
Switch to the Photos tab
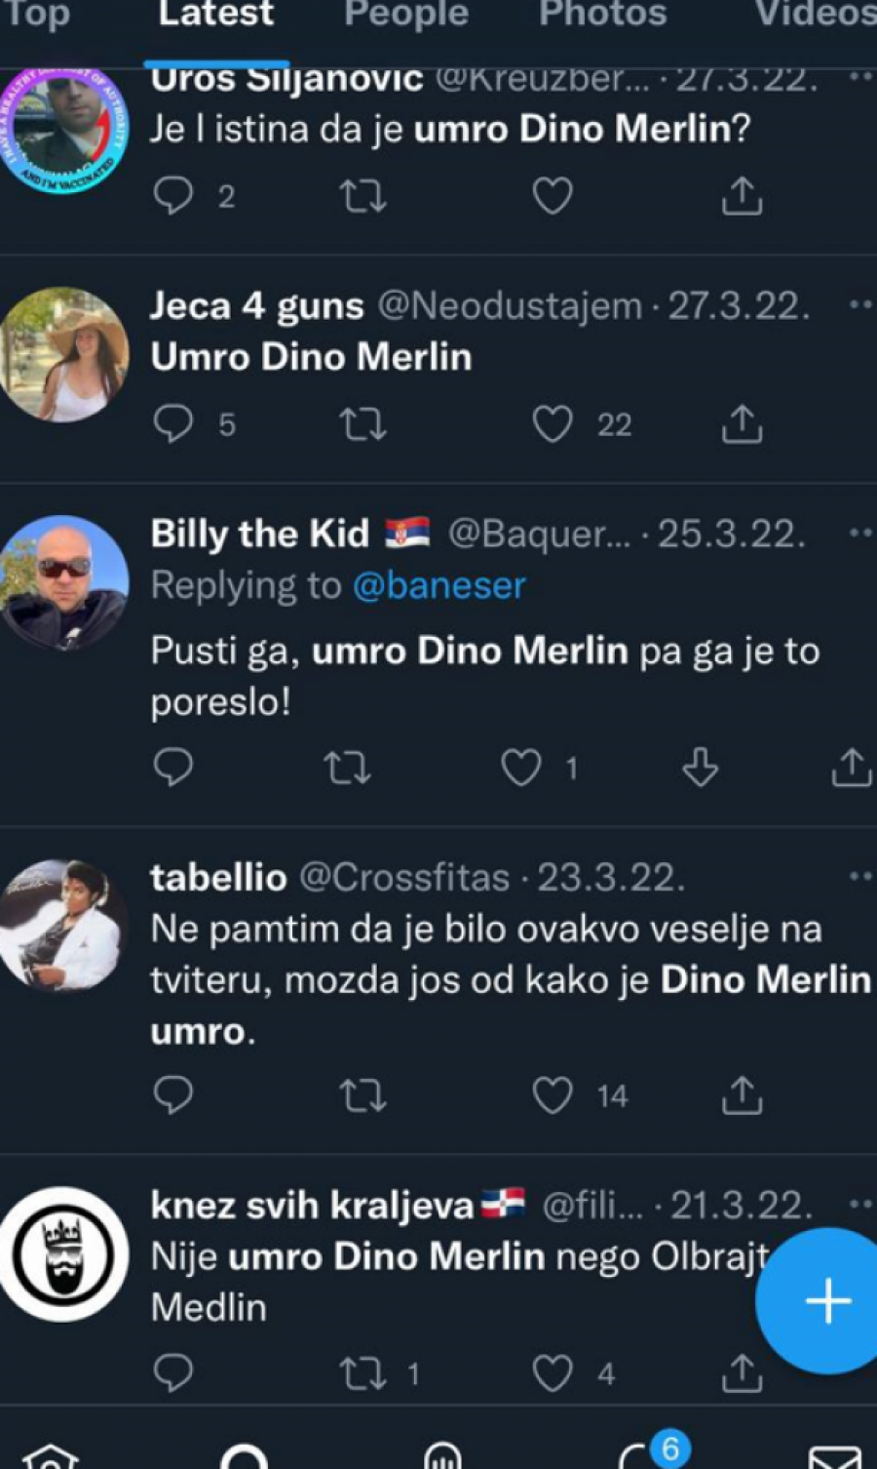(x=602, y=15)
